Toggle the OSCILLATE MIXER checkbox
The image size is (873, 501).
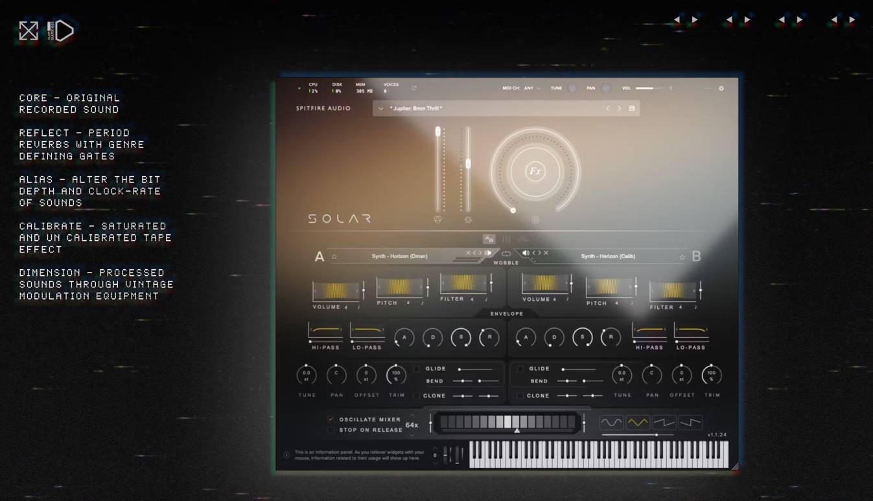(x=331, y=419)
